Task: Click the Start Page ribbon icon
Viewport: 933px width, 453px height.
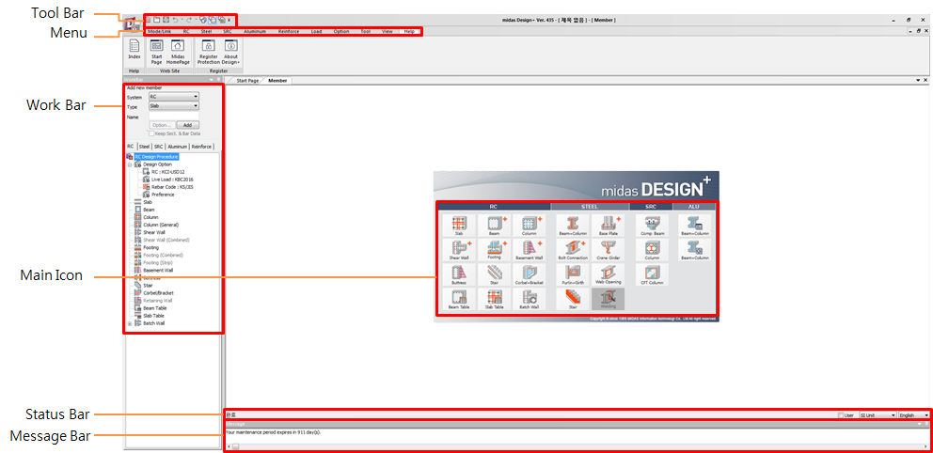Action: [x=156, y=51]
